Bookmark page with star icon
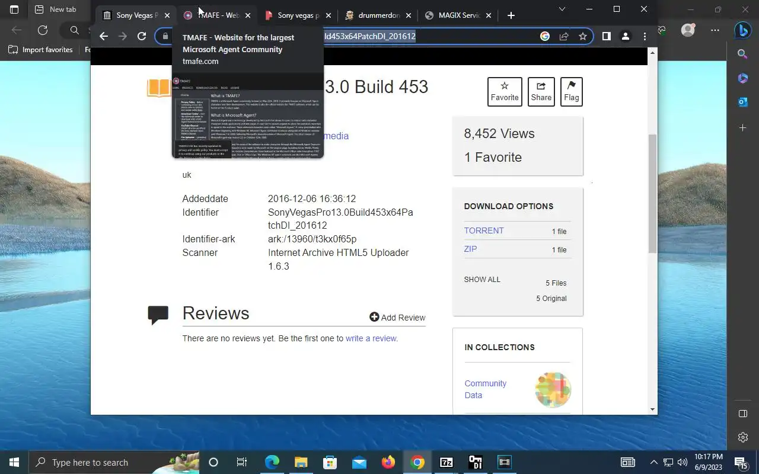This screenshot has height=474, width=759. 583,36
